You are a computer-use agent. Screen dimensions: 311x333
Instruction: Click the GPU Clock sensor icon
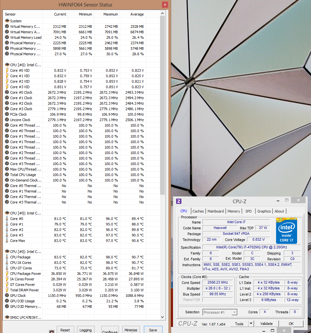[x=7, y=296]
